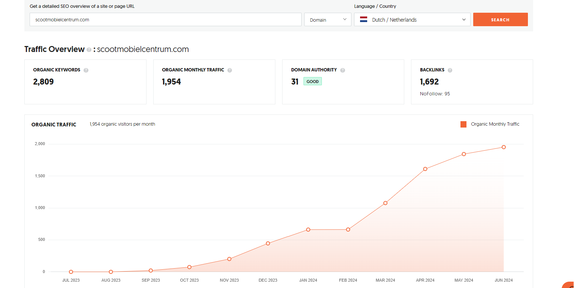The width and height of the screenshot is (574, 288).
Task: Click the NoFollow: 95 text
Action: (435, 94)
